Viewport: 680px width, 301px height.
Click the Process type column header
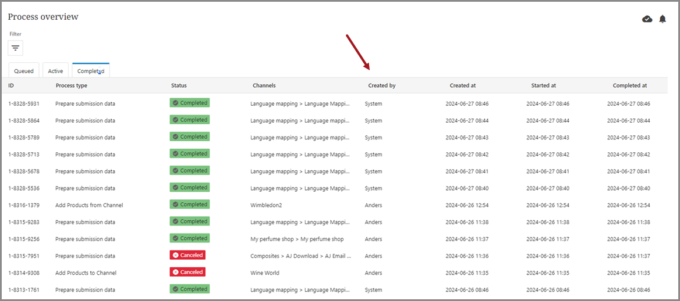[72, 85]
